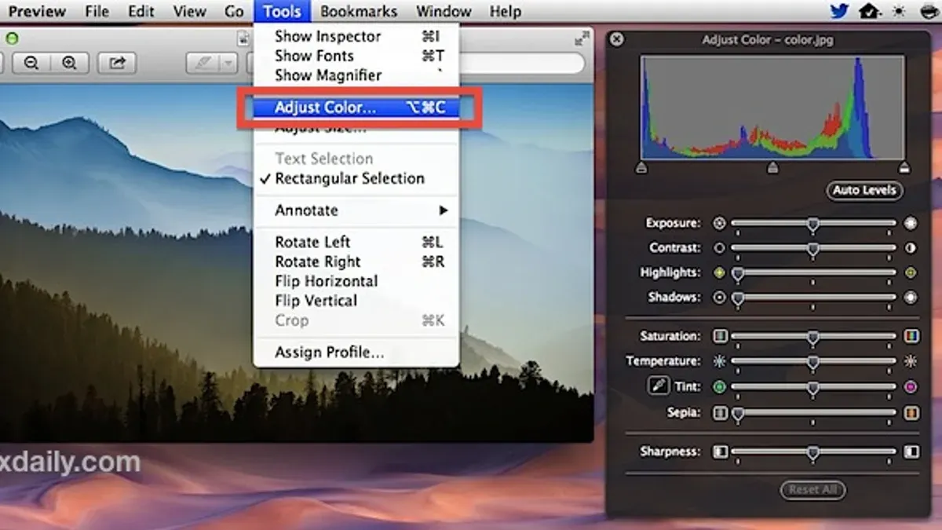The image size is (942, 530).
Task: Choose Assign Profile menu entry
Action: (356, 353)
